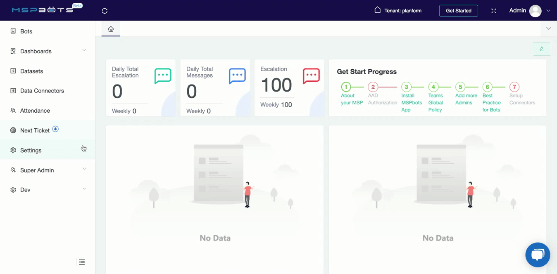Click the Dev gear icon

point(13,190)
